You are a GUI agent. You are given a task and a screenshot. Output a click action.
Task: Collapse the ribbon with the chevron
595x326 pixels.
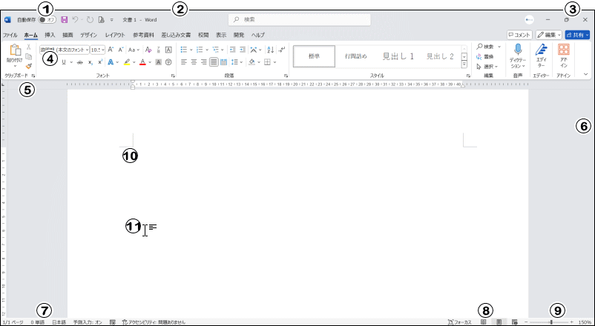click(585, 74)
